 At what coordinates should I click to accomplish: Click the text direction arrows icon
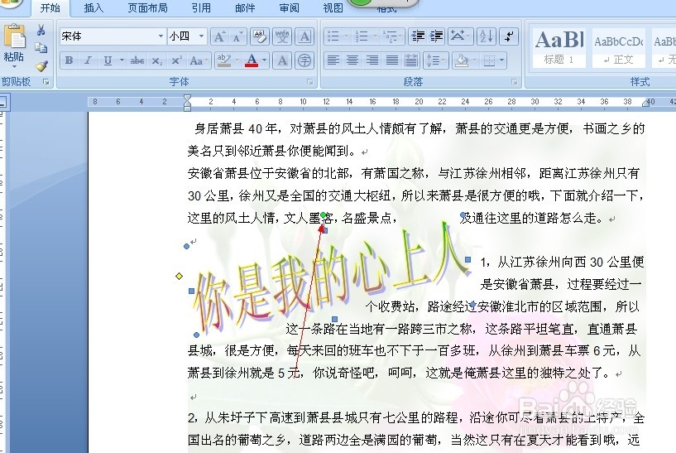click(509, 36)
